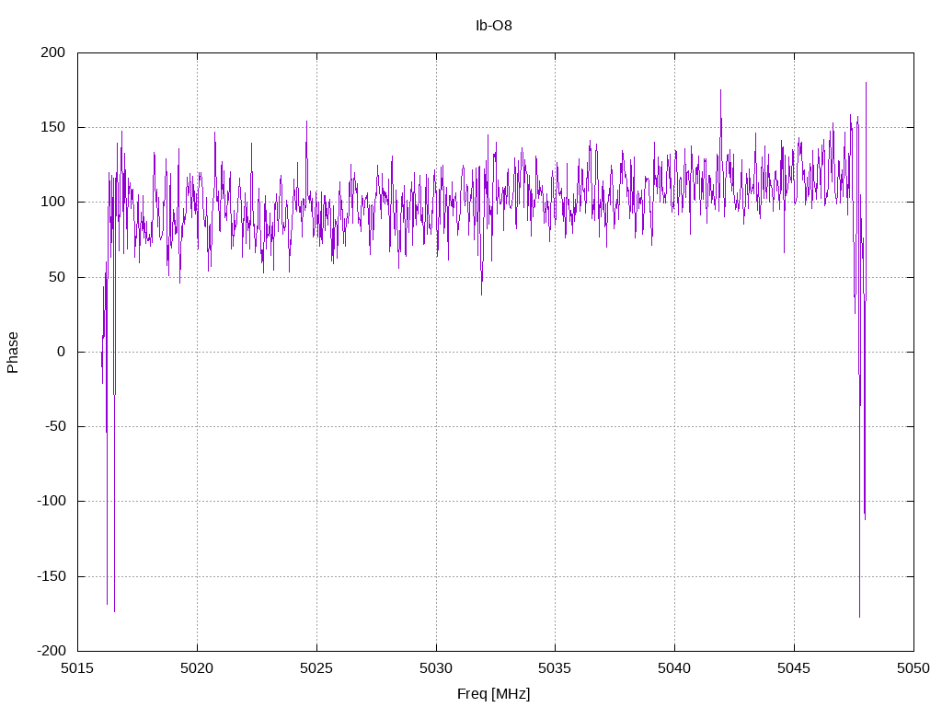Click the x-axis tick label 5050
Screen dimensions: 942x707
(x=913, y=668)
